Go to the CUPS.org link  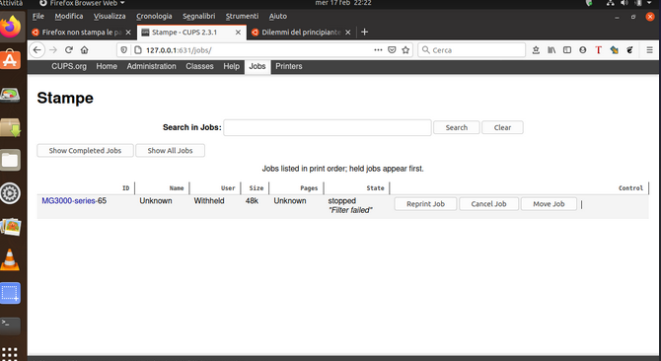(69, 66)
